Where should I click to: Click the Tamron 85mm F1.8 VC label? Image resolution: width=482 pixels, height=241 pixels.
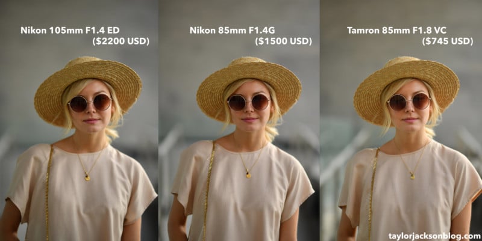397,31
